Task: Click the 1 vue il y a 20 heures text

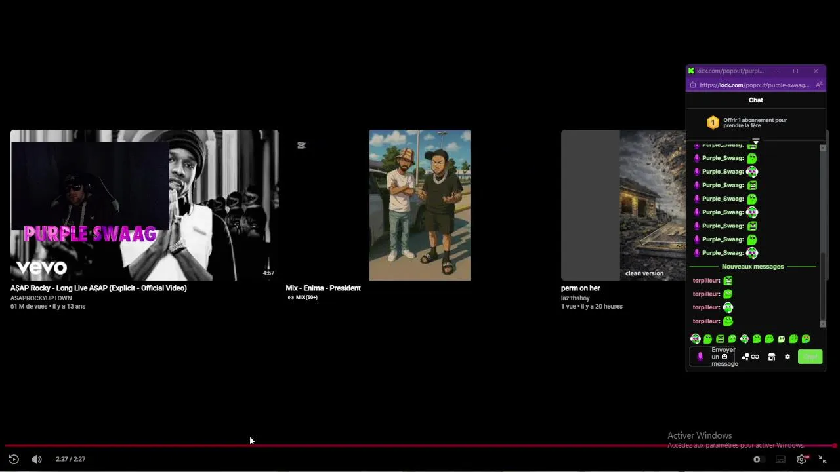Action: [592, 306]
